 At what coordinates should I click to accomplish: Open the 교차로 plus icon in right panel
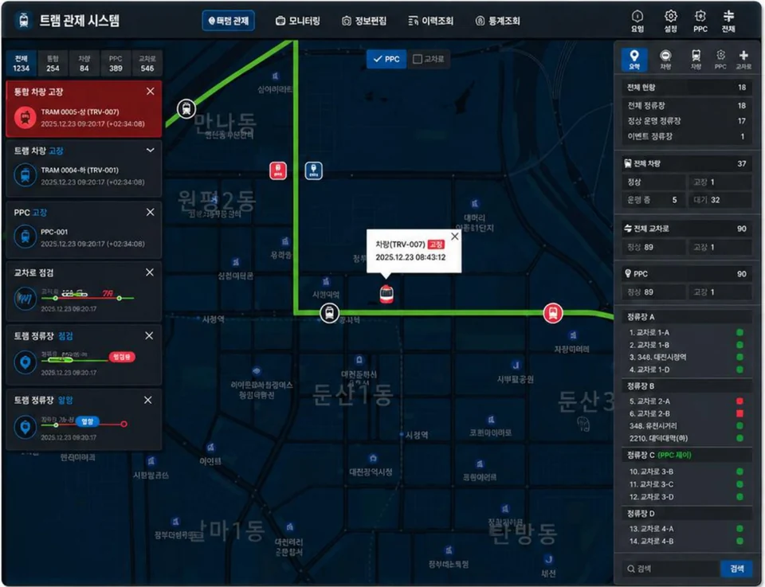tap(743, 60)
